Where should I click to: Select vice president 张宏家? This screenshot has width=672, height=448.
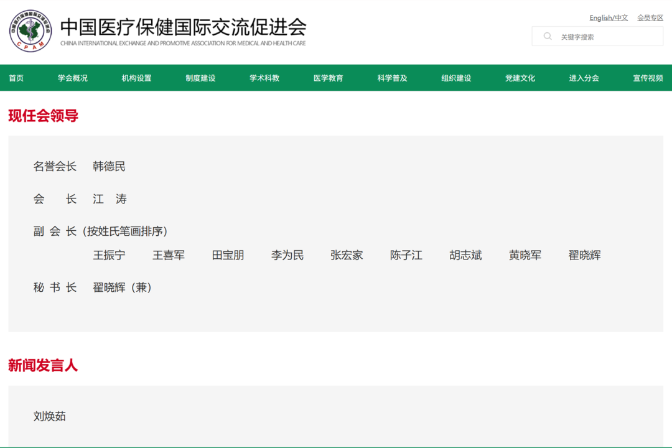point(347,255)
